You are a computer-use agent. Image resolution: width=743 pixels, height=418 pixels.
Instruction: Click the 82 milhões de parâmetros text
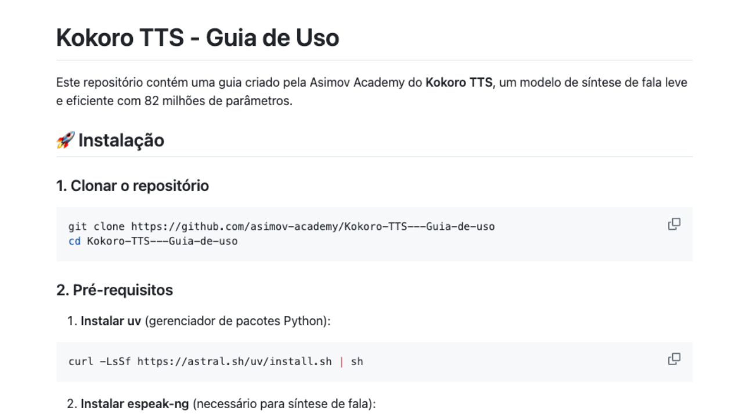pyautogui.click(x=217, y=100)
